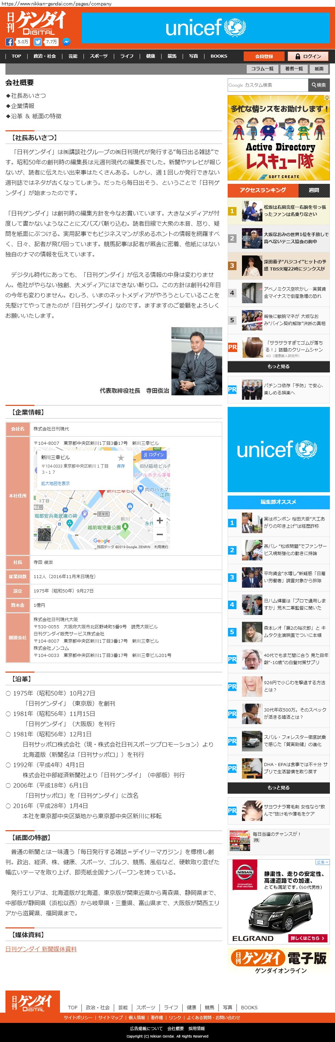Screen dimensions: 335x1042
Task: Toggle satellite view thumbnail on the map
Action: click(x=44, y=535)
